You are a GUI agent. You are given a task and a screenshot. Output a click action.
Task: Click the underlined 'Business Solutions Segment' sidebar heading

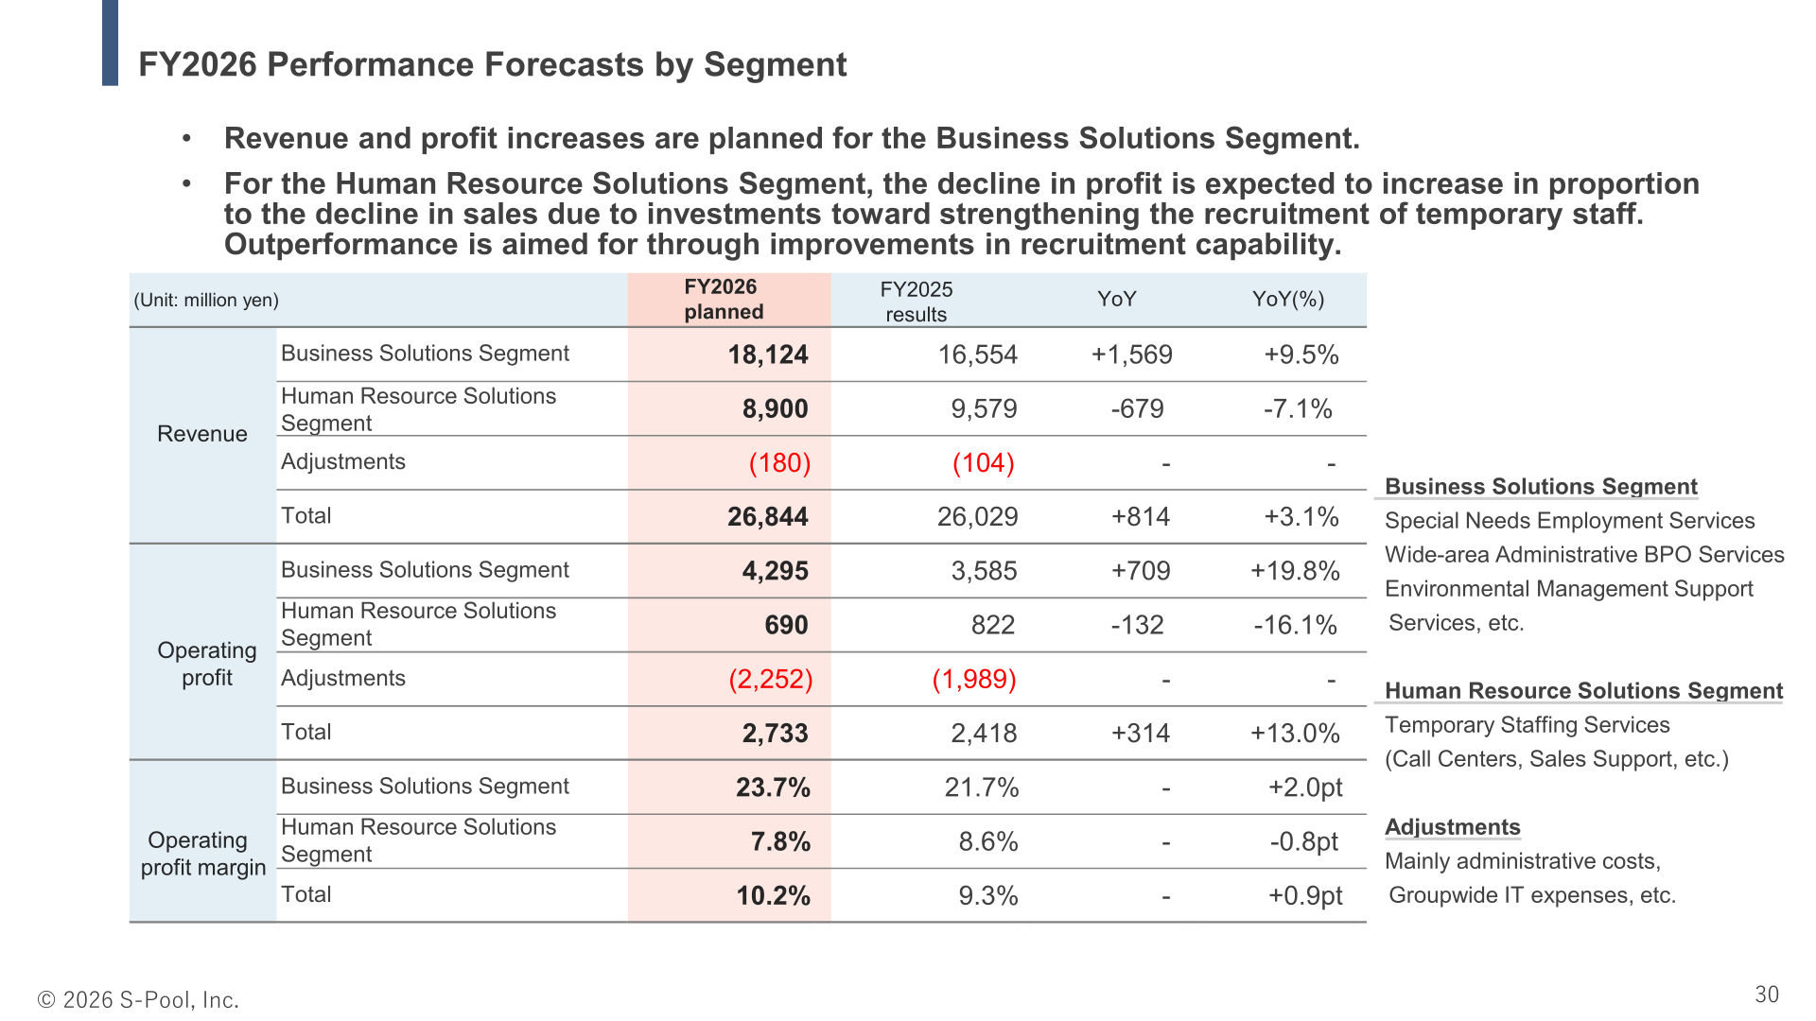coord(1541,487)
